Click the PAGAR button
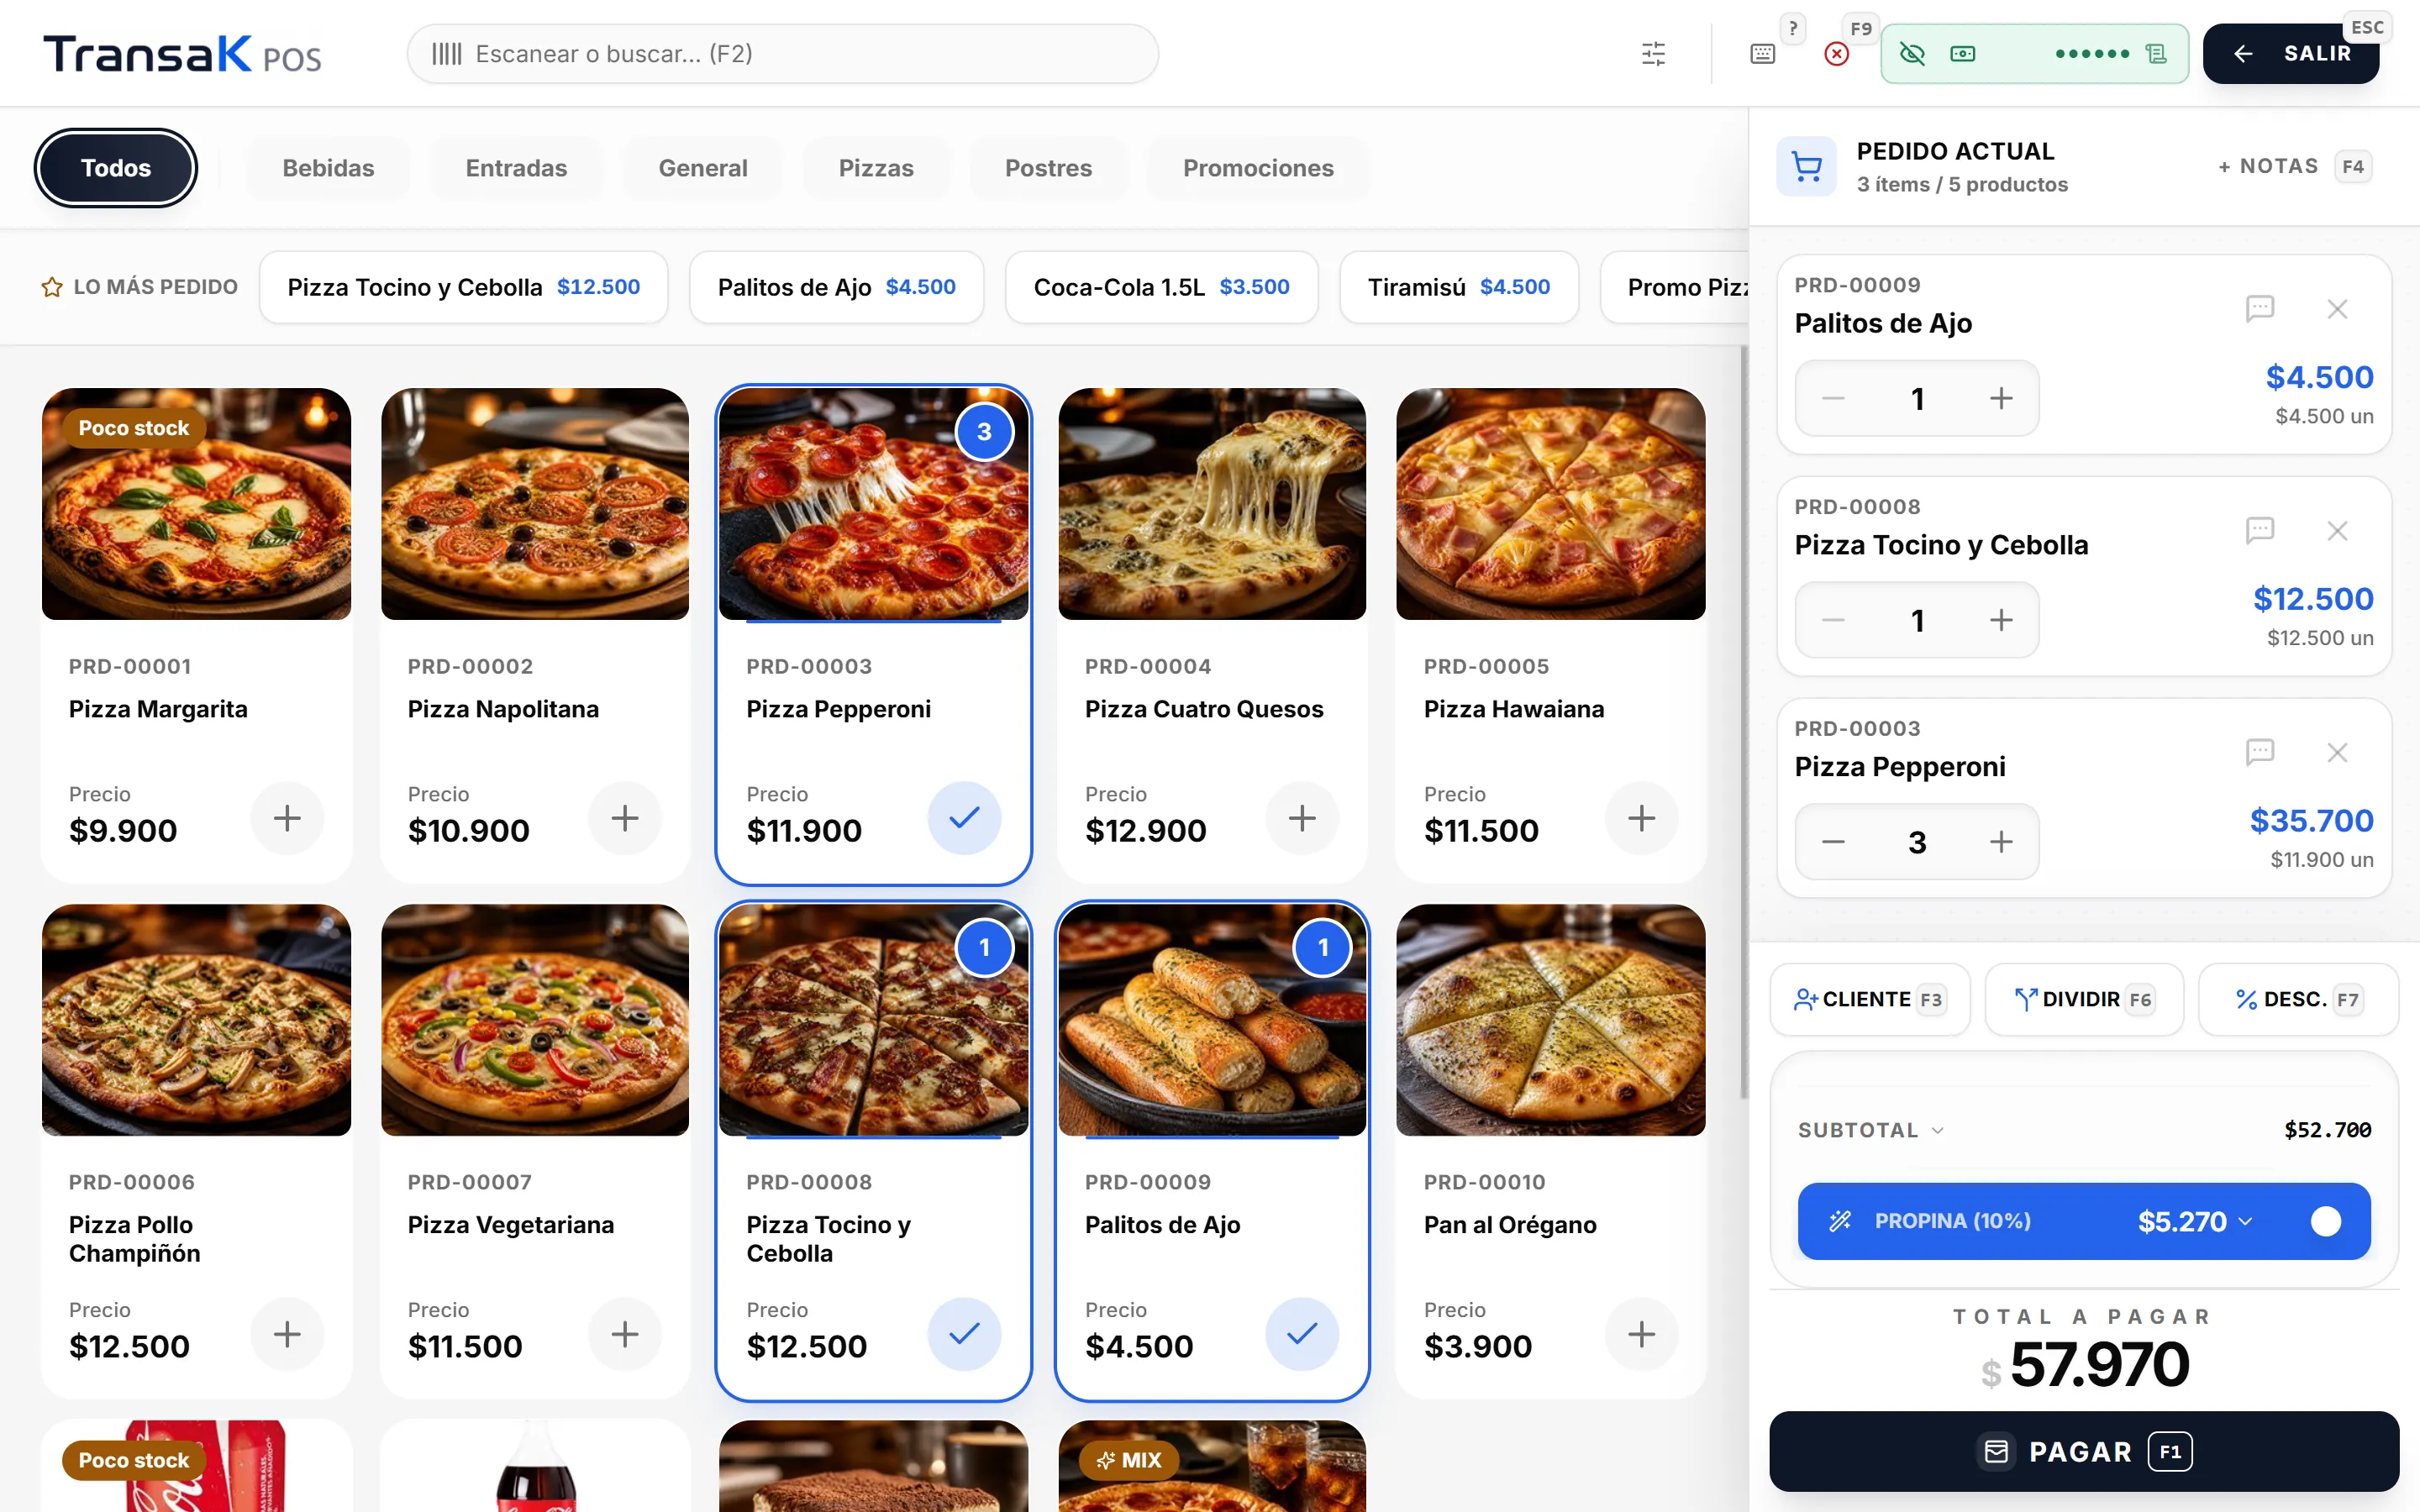Viewport: 2420px width, 1512px height. [2084, 1451]
